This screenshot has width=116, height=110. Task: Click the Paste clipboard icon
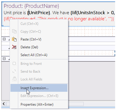14,39
